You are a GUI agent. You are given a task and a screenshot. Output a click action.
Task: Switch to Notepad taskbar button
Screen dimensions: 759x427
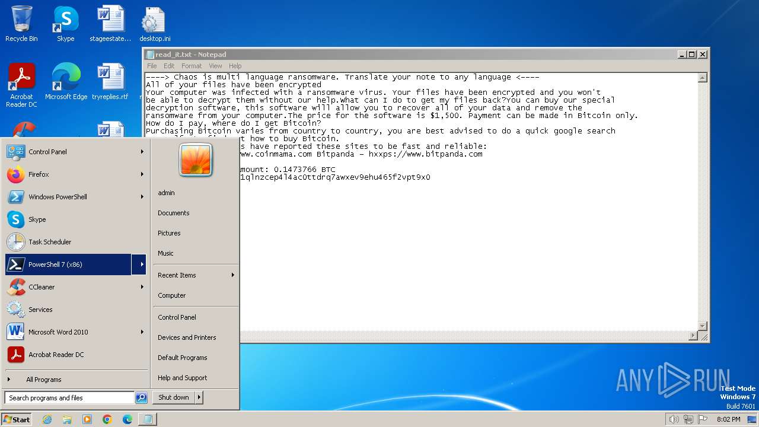coord(148,419)
